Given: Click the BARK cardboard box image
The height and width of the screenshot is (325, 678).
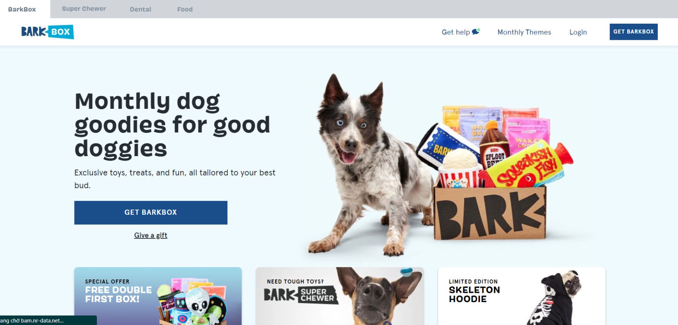Looking at the screenshot, I should pyautogui.click(x=489, y=214).
